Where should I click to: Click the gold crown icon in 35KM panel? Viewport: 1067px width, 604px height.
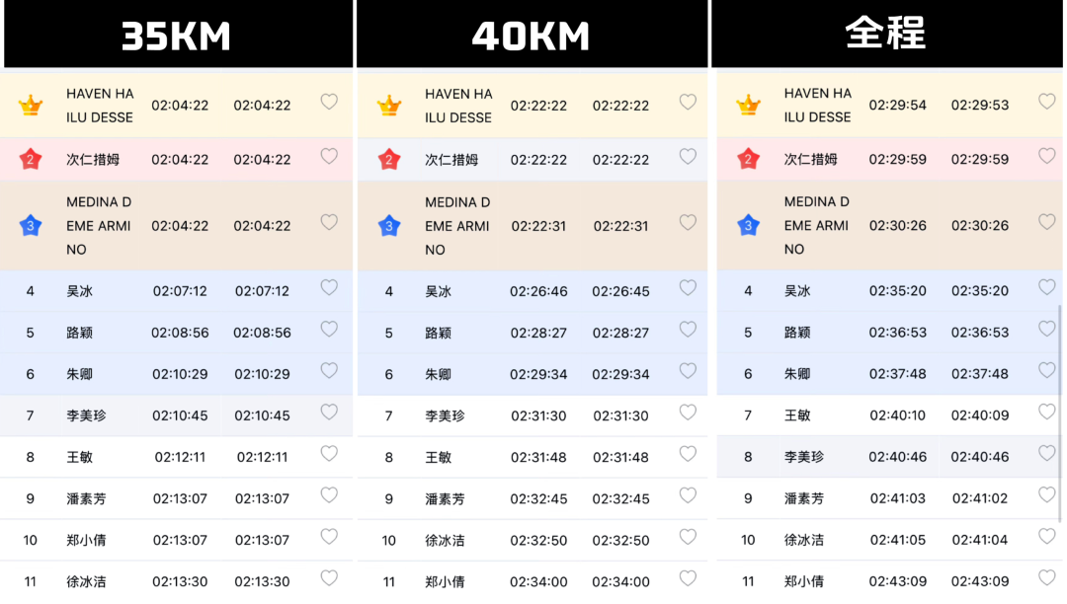tap(31, 106)
